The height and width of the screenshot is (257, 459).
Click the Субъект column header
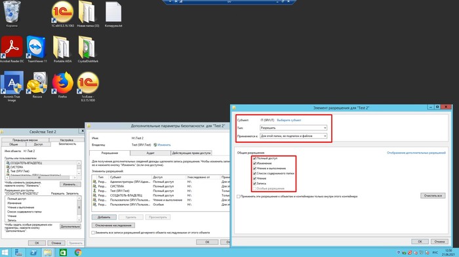[x=130, y=178]
